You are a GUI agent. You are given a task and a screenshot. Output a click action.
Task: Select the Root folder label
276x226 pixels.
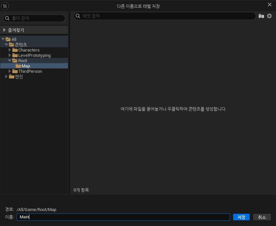[23, 60]
